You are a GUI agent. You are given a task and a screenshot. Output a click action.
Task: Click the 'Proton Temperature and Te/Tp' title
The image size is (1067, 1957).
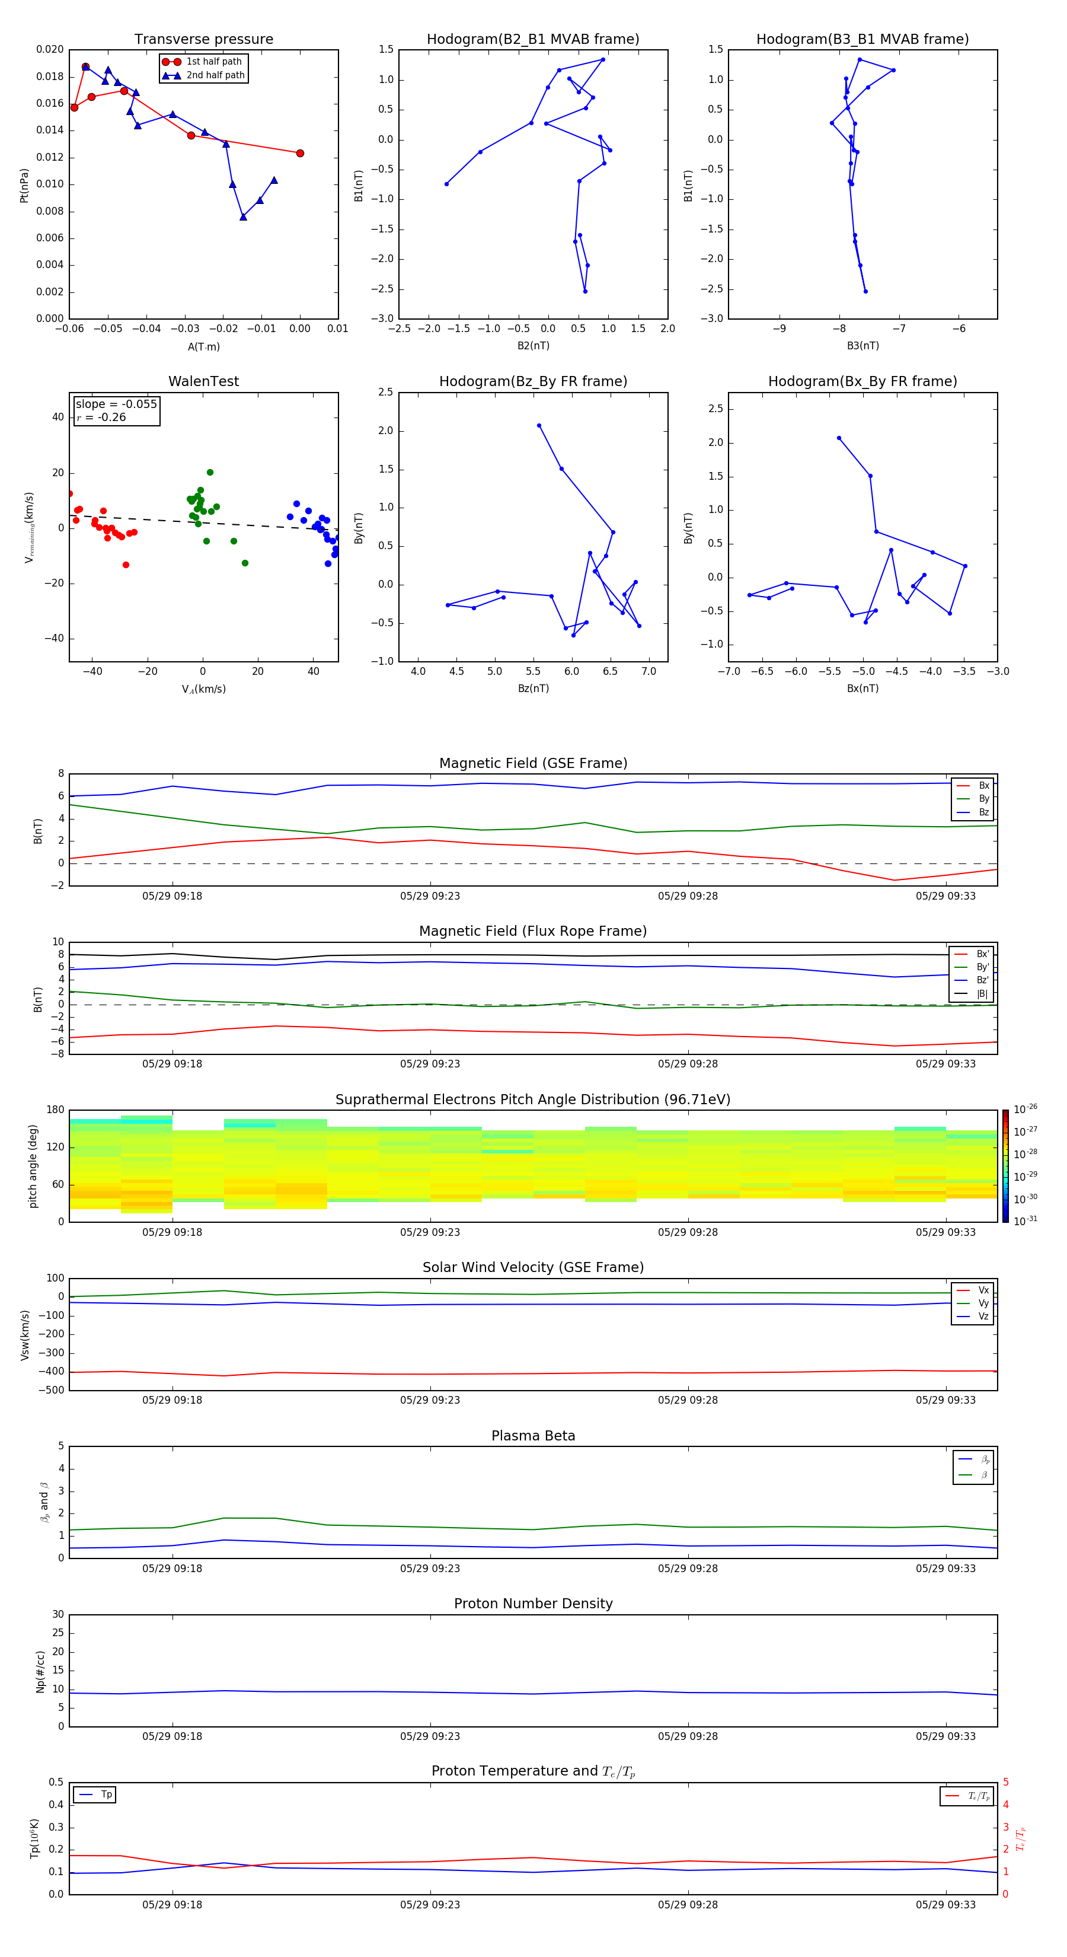pyautogui.click(x=533, y=1771)
